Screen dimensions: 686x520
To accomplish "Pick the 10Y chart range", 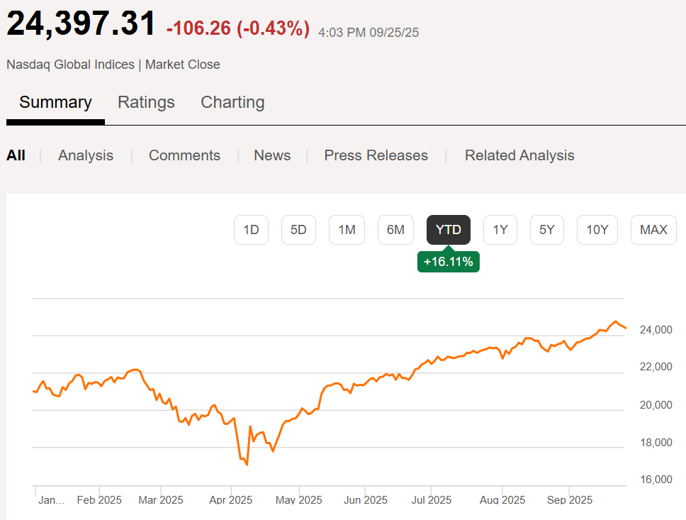I will point(597,230).
